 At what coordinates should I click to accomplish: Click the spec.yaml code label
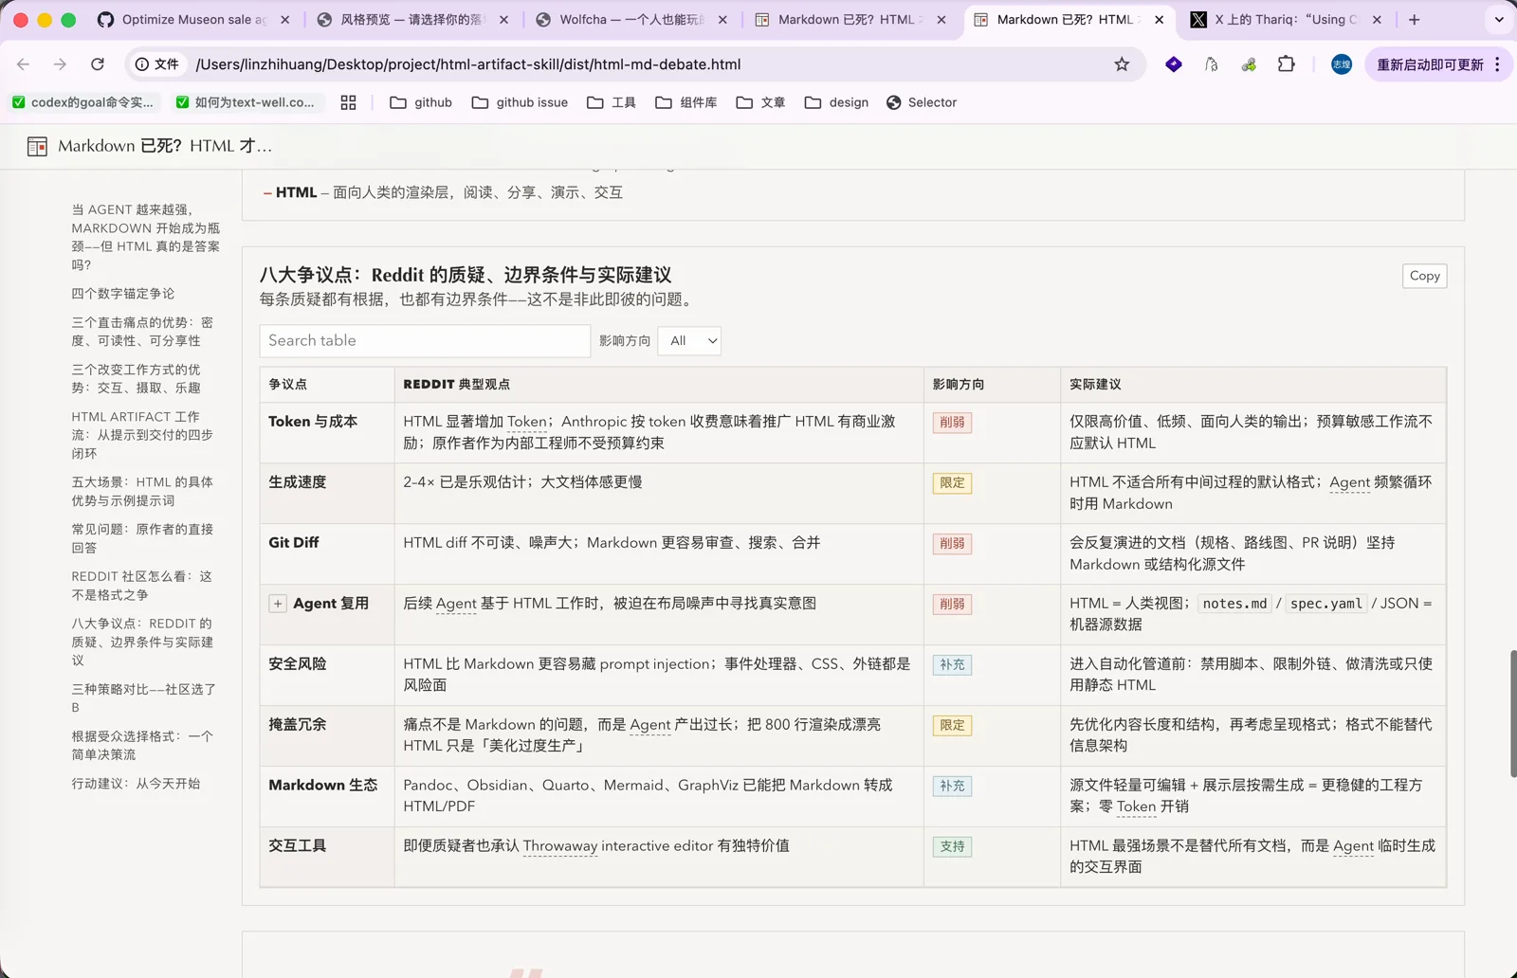coord(1325,604)
